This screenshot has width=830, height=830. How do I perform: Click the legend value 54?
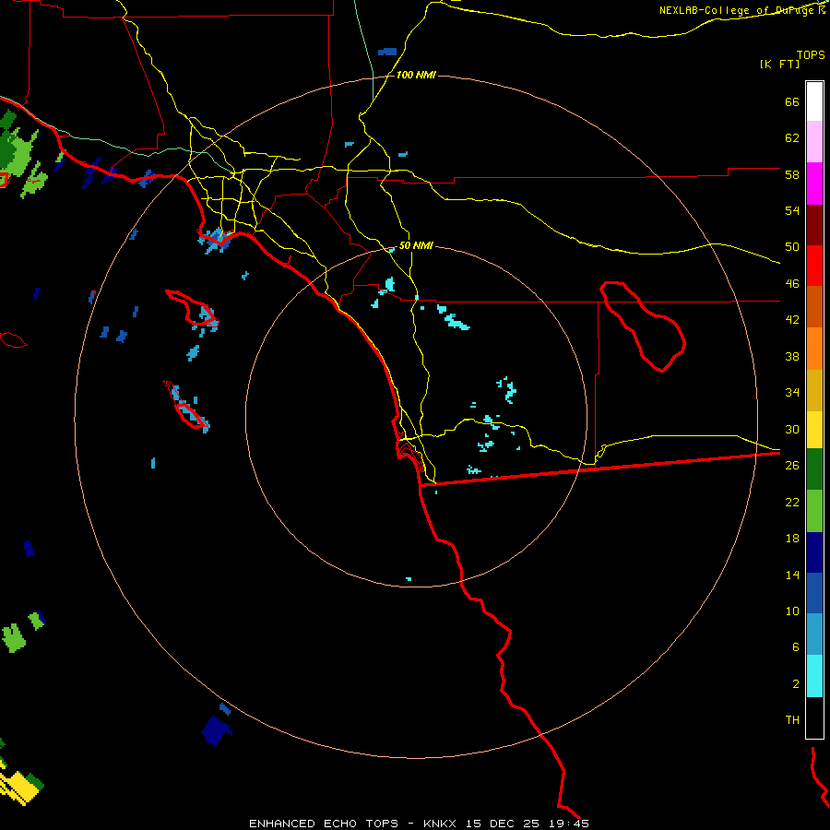[792, 210]
